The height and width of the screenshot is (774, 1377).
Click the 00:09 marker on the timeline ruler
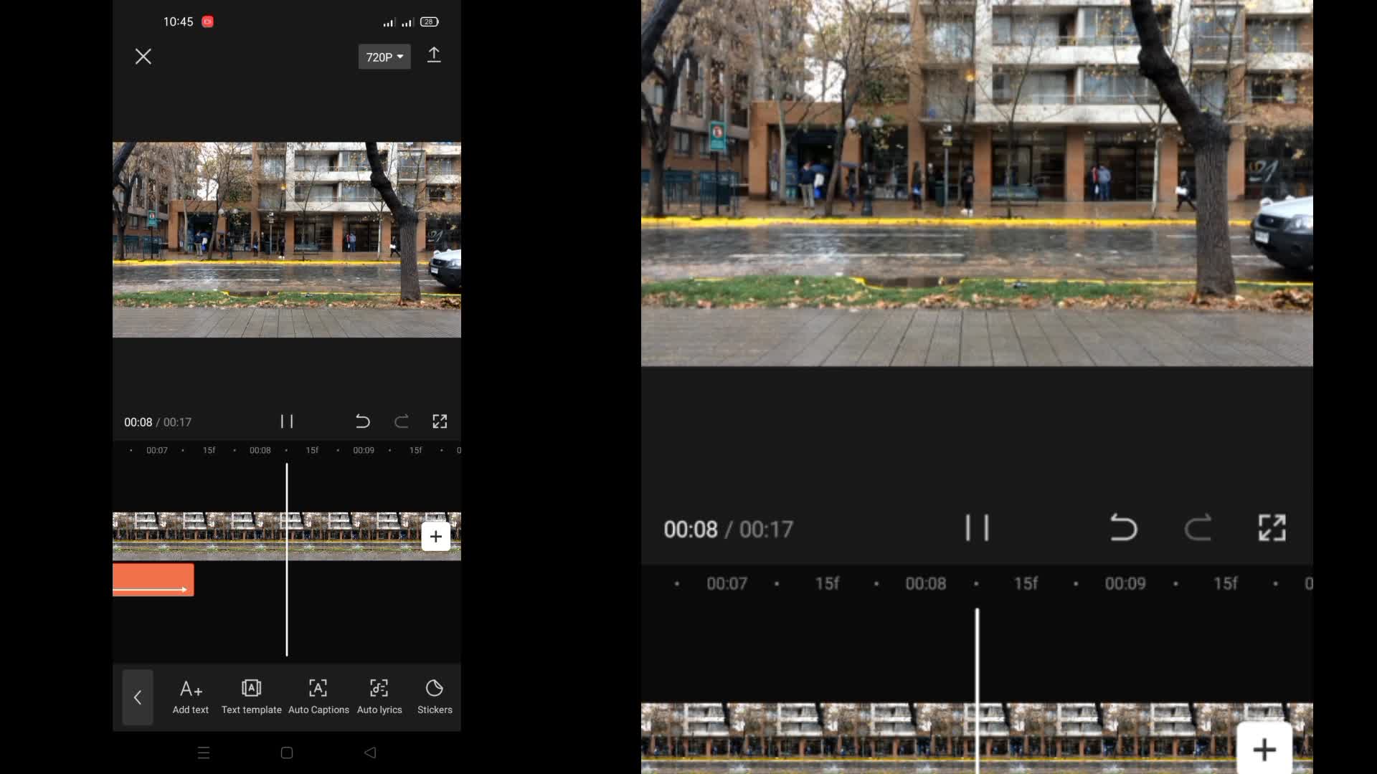(364, 450)
